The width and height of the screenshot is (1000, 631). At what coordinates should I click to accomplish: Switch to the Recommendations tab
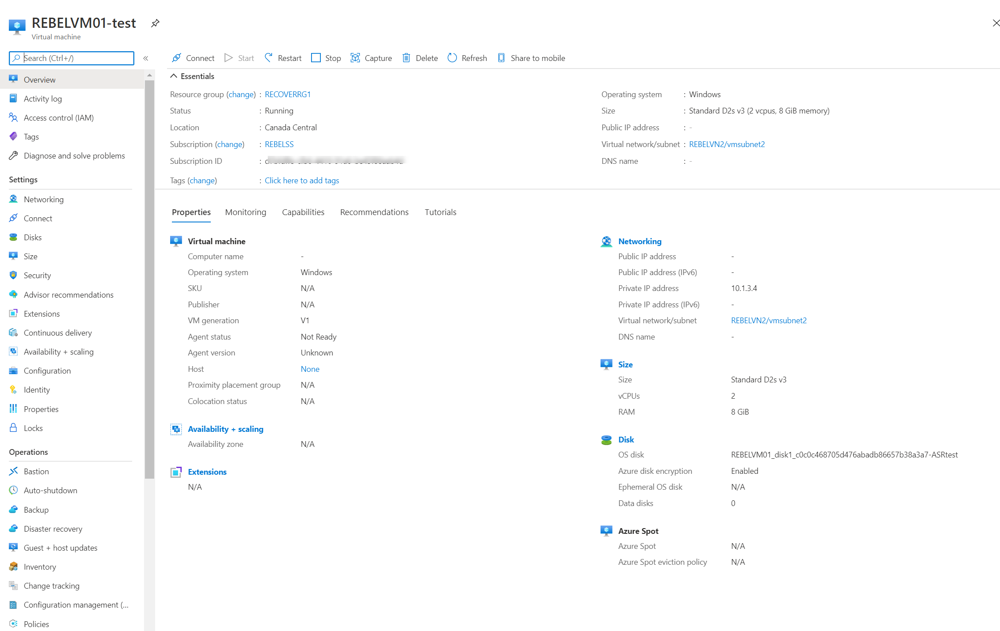pyautogui.click(x=374, y=212)
